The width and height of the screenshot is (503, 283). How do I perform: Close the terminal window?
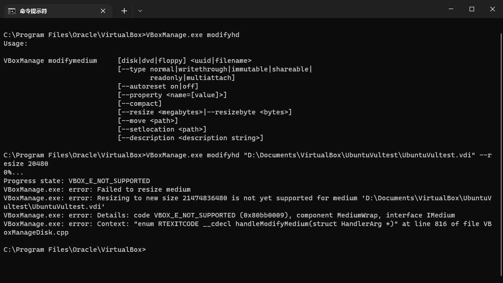tap(493, 9)
